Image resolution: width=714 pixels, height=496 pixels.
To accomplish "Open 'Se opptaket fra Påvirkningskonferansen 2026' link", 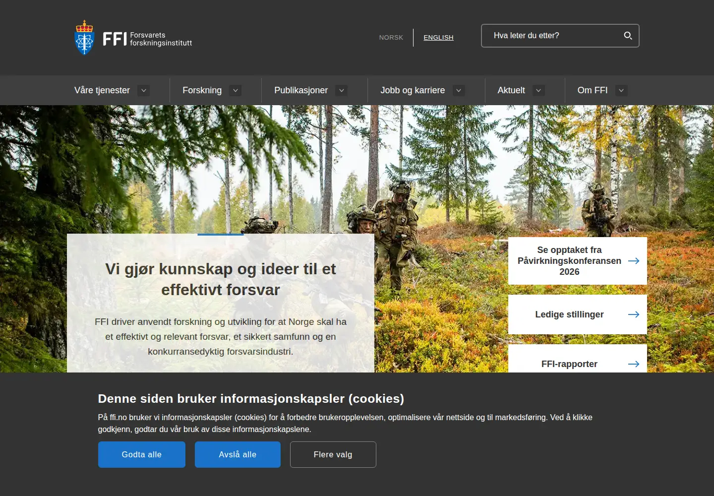I will coord(578,261).
